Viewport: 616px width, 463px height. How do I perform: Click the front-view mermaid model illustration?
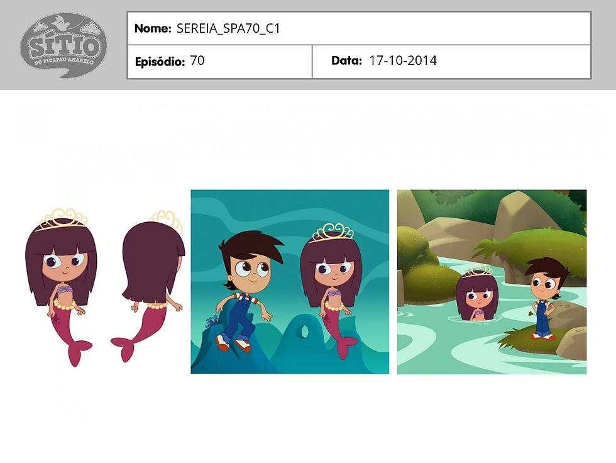(x=61, y=287)
